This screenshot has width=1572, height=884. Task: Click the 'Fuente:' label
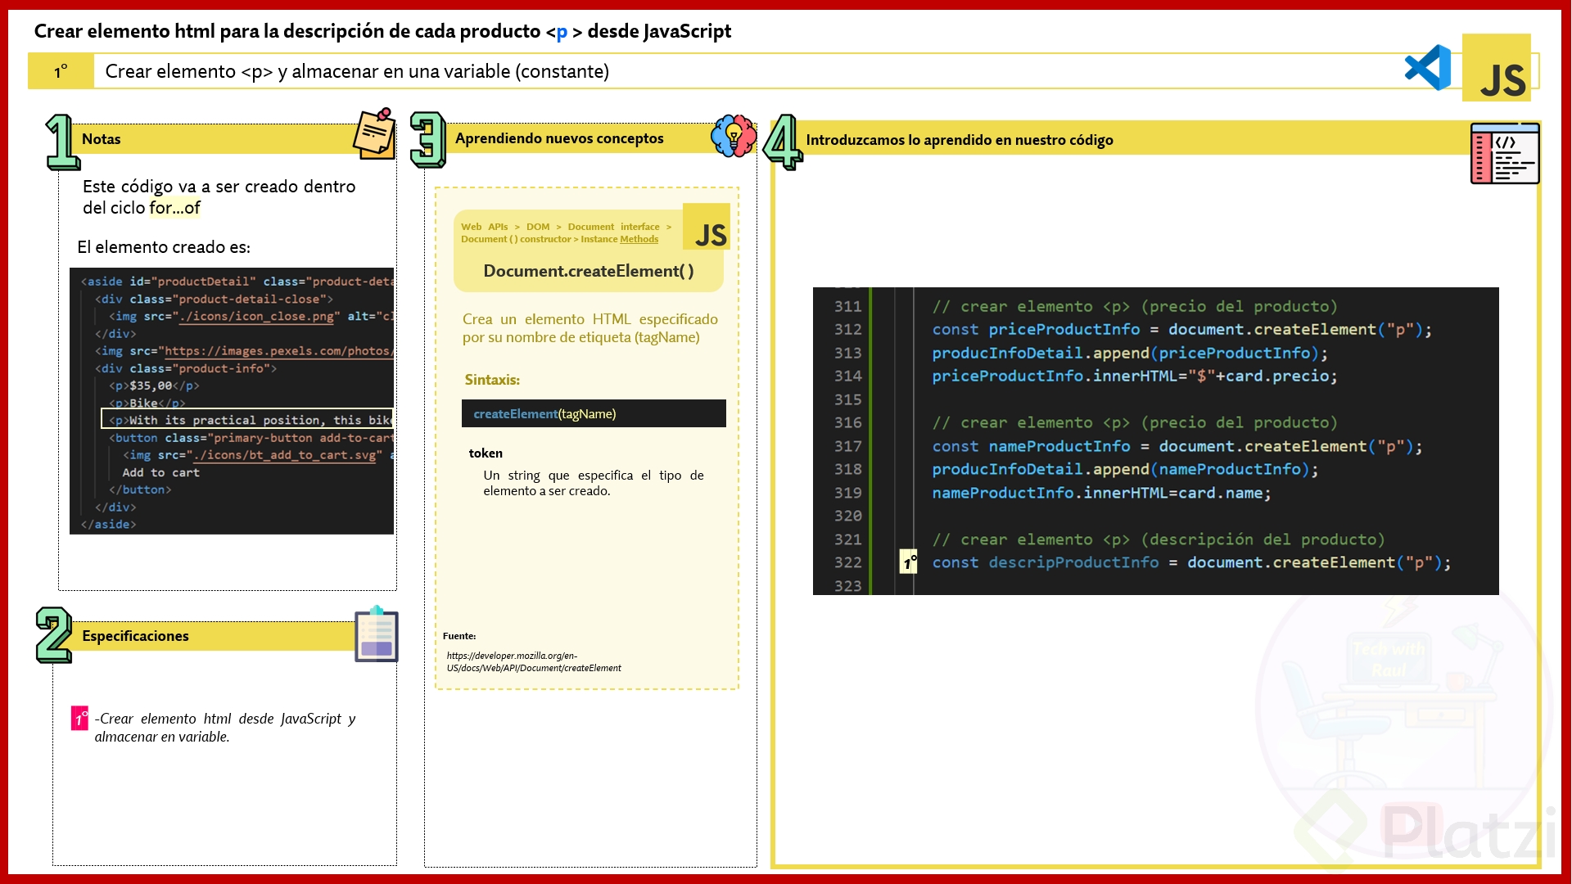click(459, 636)
